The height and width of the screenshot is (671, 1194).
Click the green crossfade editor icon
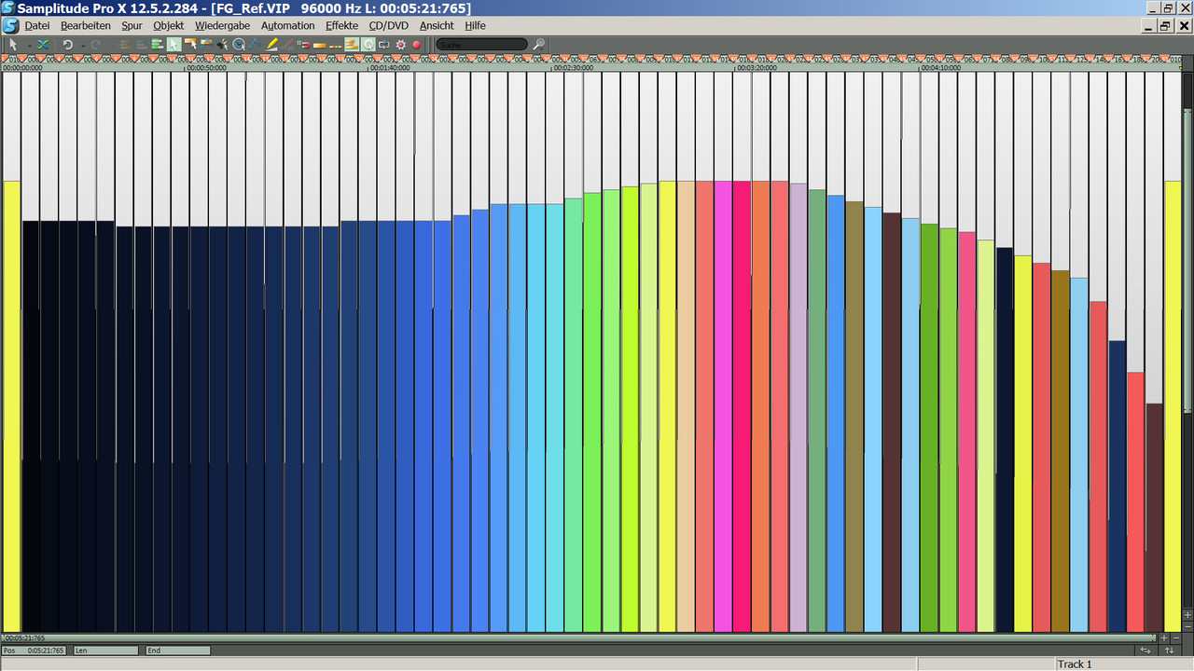click(42, 44)
